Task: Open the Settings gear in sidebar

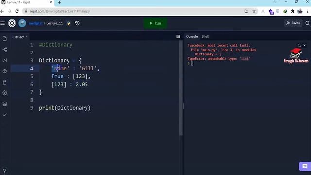Action: click(5, 93)
